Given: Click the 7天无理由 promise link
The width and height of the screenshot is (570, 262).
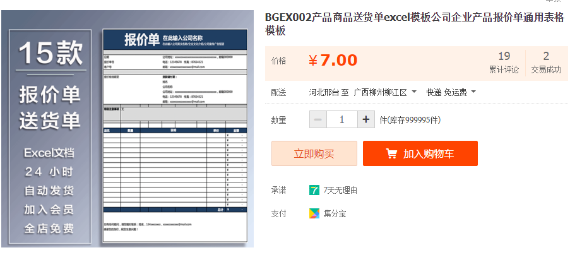Looking at the screenshot, I should pos(340,190).
